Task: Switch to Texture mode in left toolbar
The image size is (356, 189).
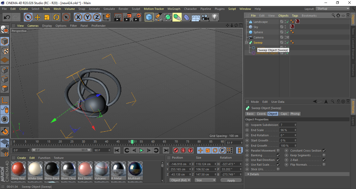Action: click(x=5, y=51)
